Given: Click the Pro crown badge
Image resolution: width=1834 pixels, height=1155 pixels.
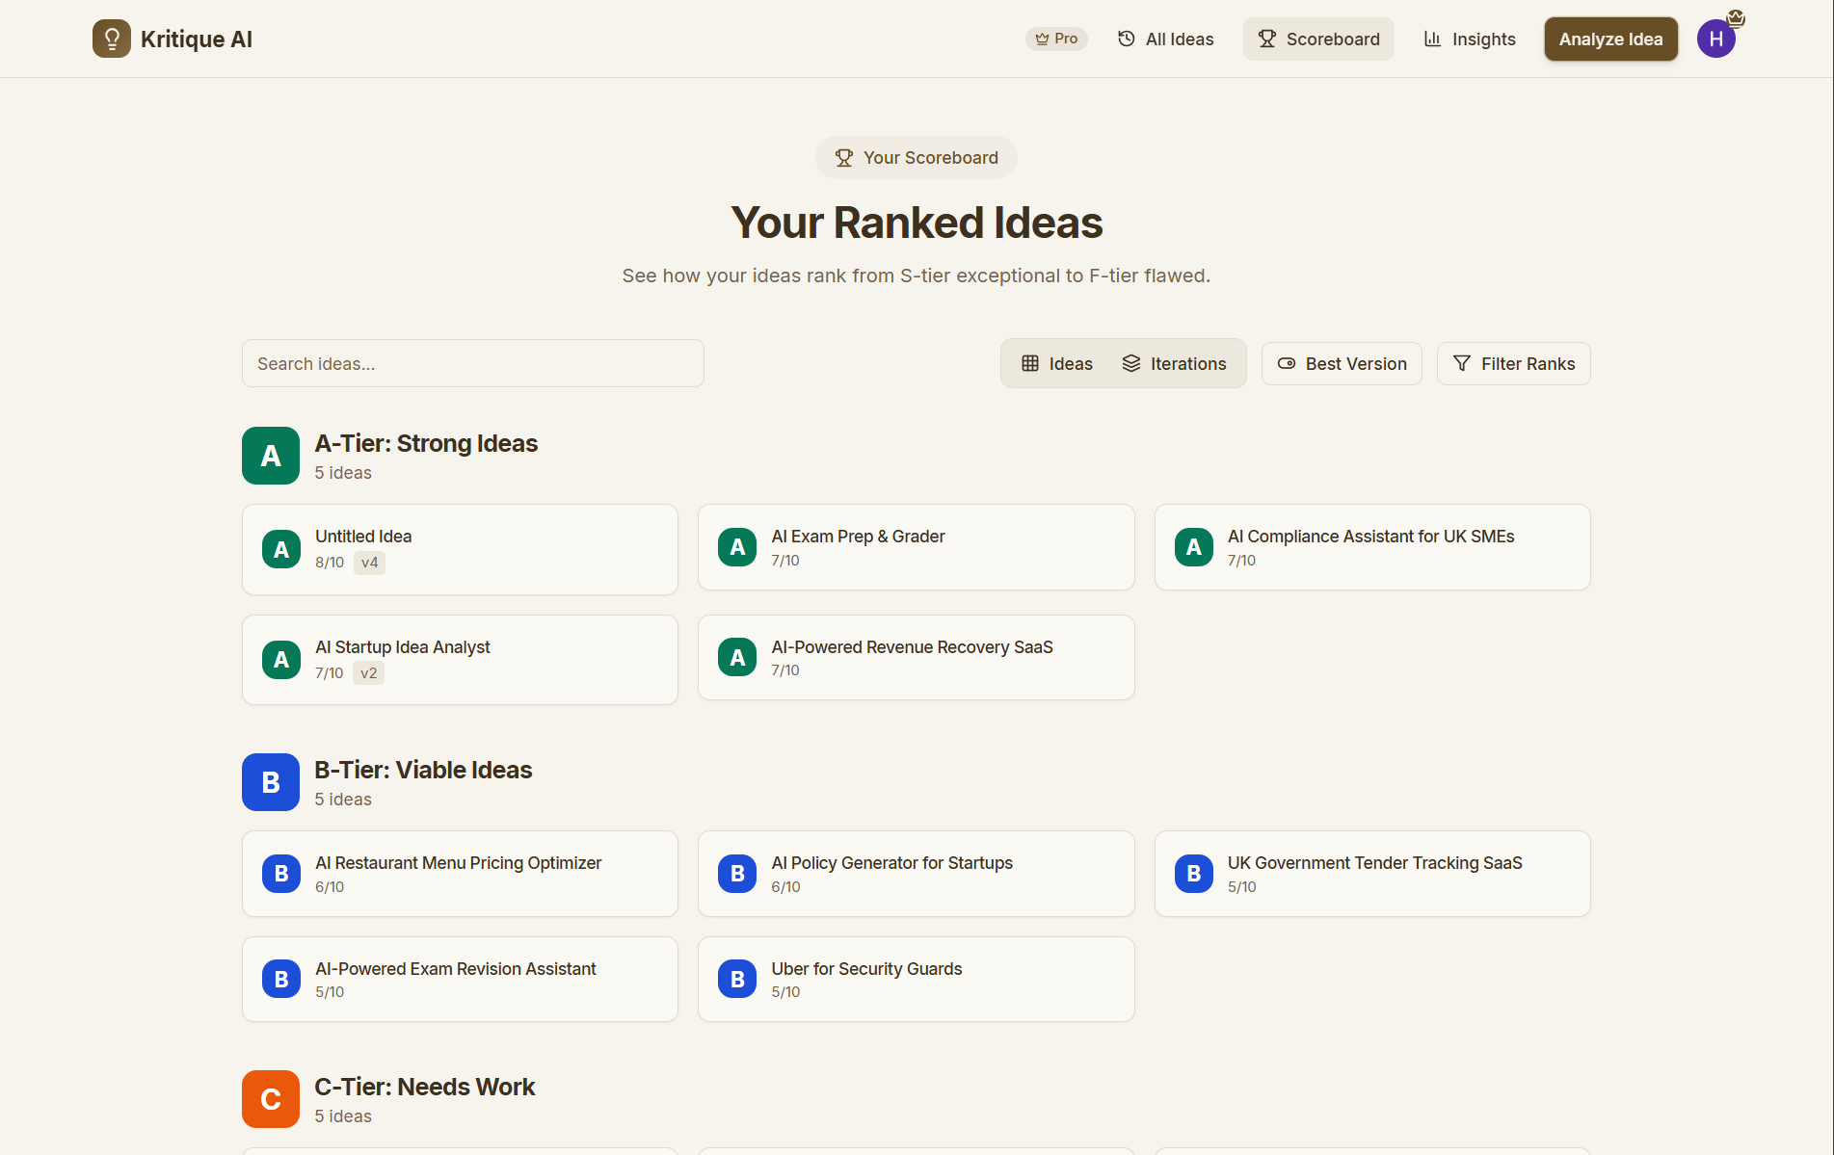Looking at the screenshot, I should 1056,39.
